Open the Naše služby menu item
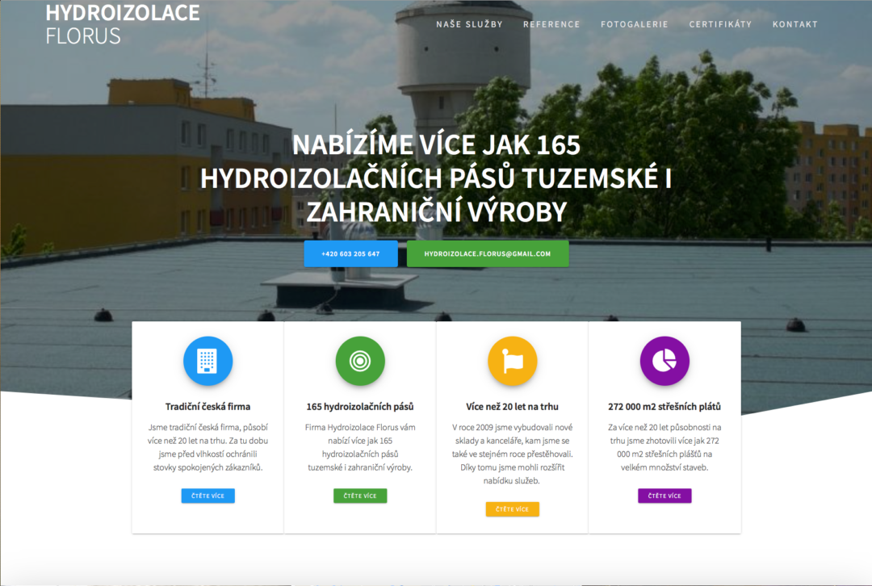Viewport: 872px width, 586px height. (469, 24)
